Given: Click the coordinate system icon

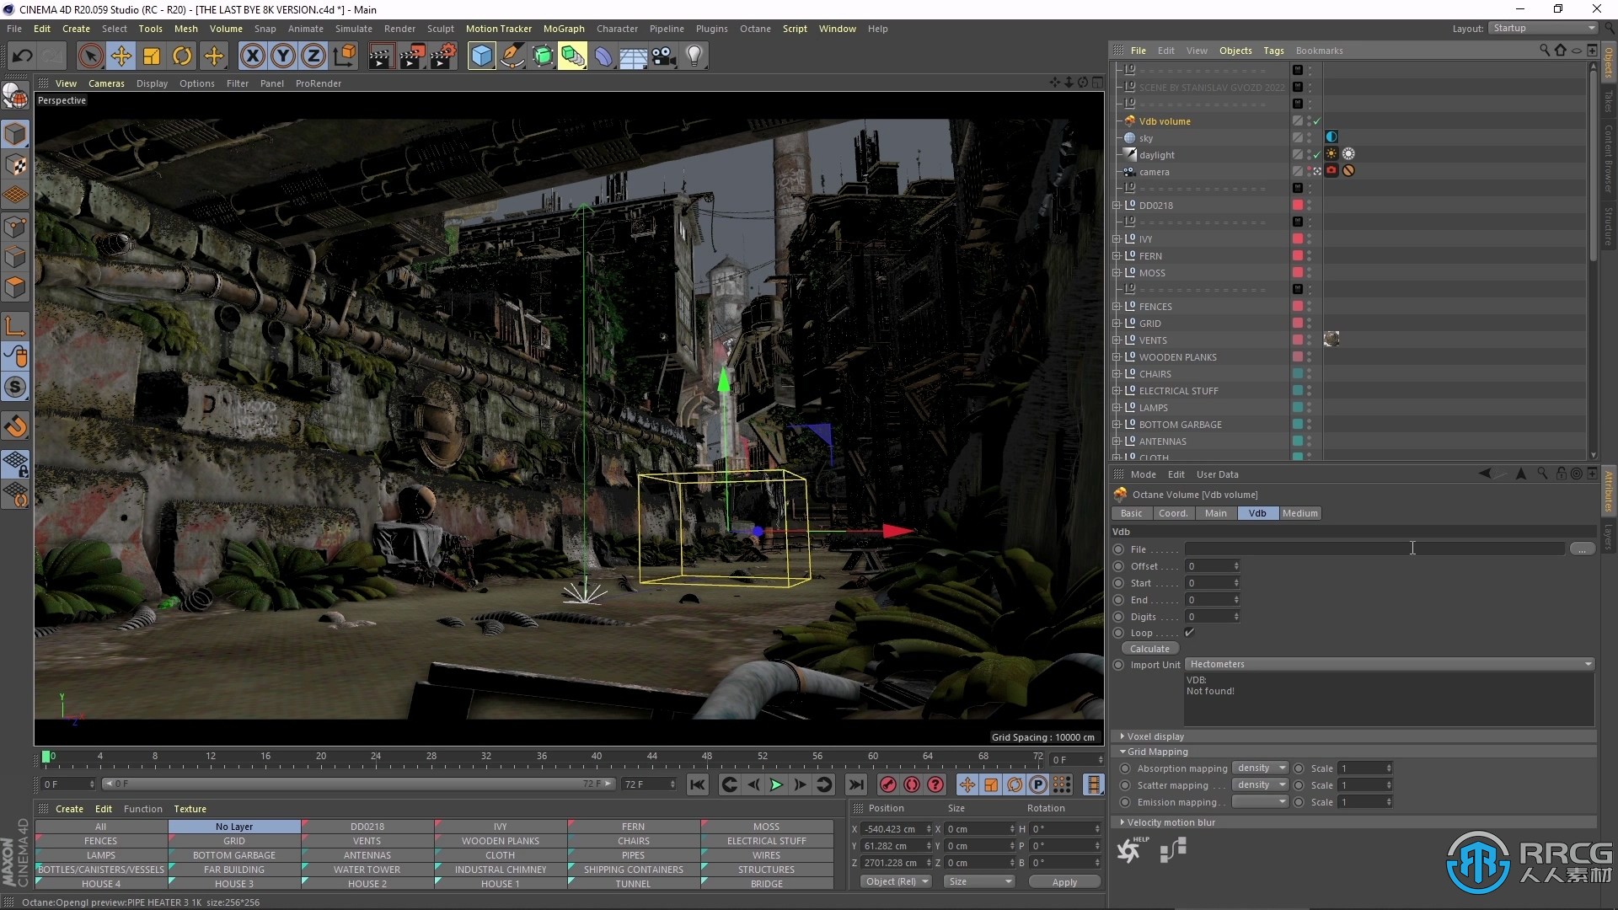Looking at the screenshot, I should click(344, 56).
